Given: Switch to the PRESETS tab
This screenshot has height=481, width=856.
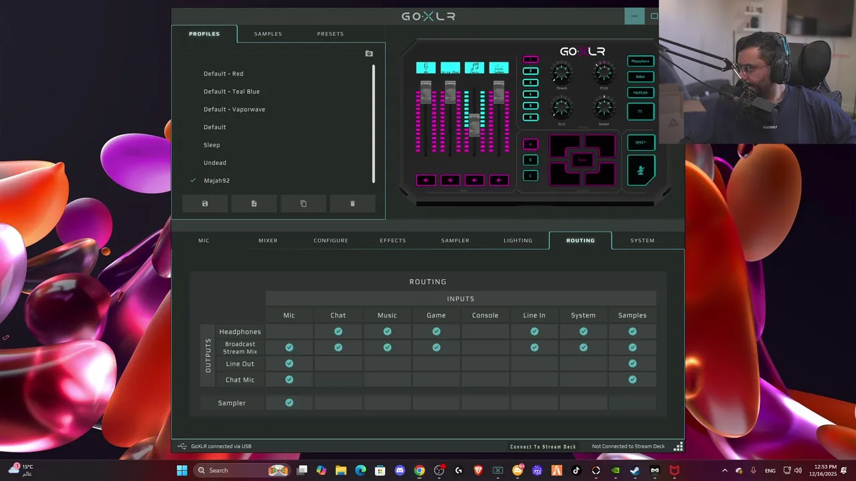Looking at the screenshot, I should pos(330,33).
